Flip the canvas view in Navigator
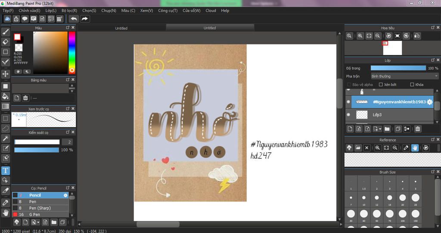The width and height of the screenshot is (441, 233). (x=417, y=36)
